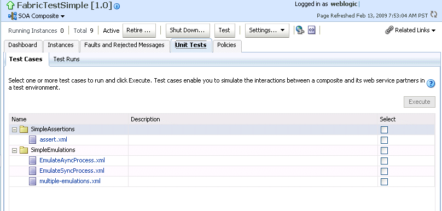This screenshot has width=442, height=211.
Task: Click the Page Refreshed timestamp text
Action: 373,16
